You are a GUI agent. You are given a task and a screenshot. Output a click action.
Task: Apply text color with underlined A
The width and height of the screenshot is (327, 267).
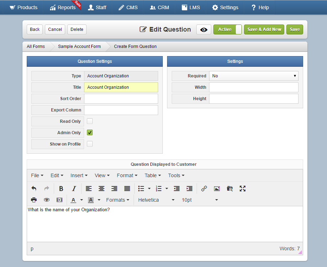coord(73,200)
